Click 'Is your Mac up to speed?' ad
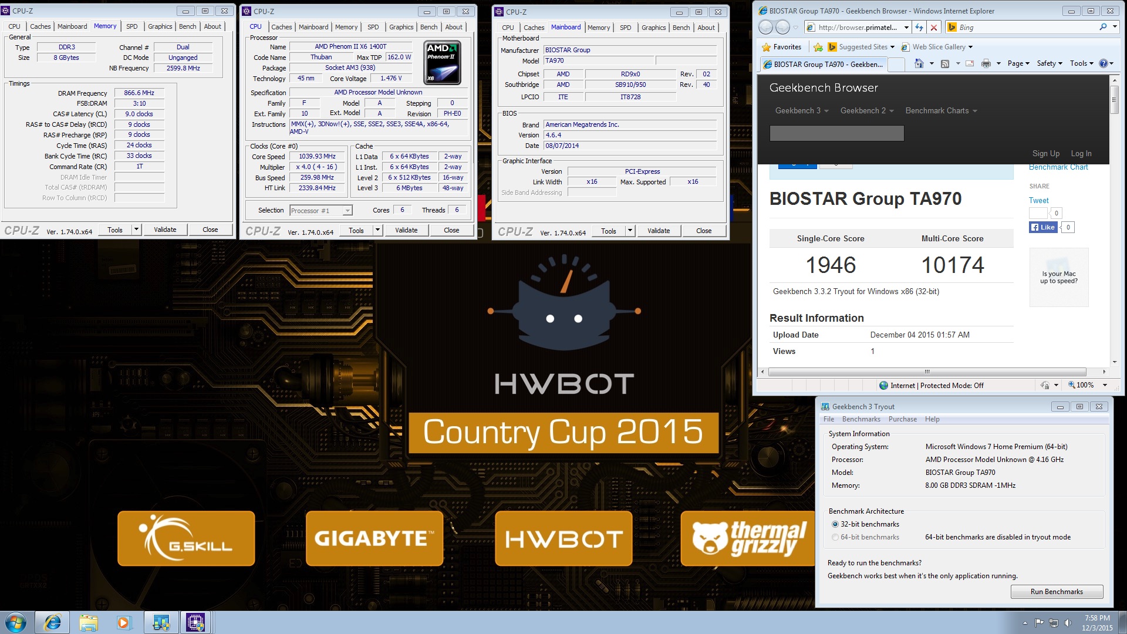 [1058, 277]
